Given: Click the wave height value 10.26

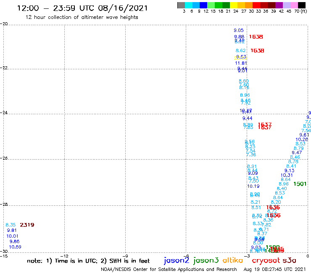Looking at the screenshot, I should 302,139.
